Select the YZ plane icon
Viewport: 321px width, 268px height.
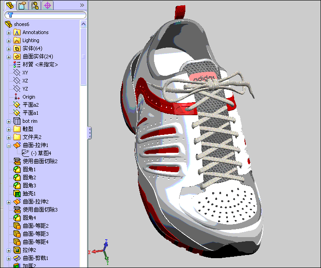pyautogui.click(x=17, y=89)
